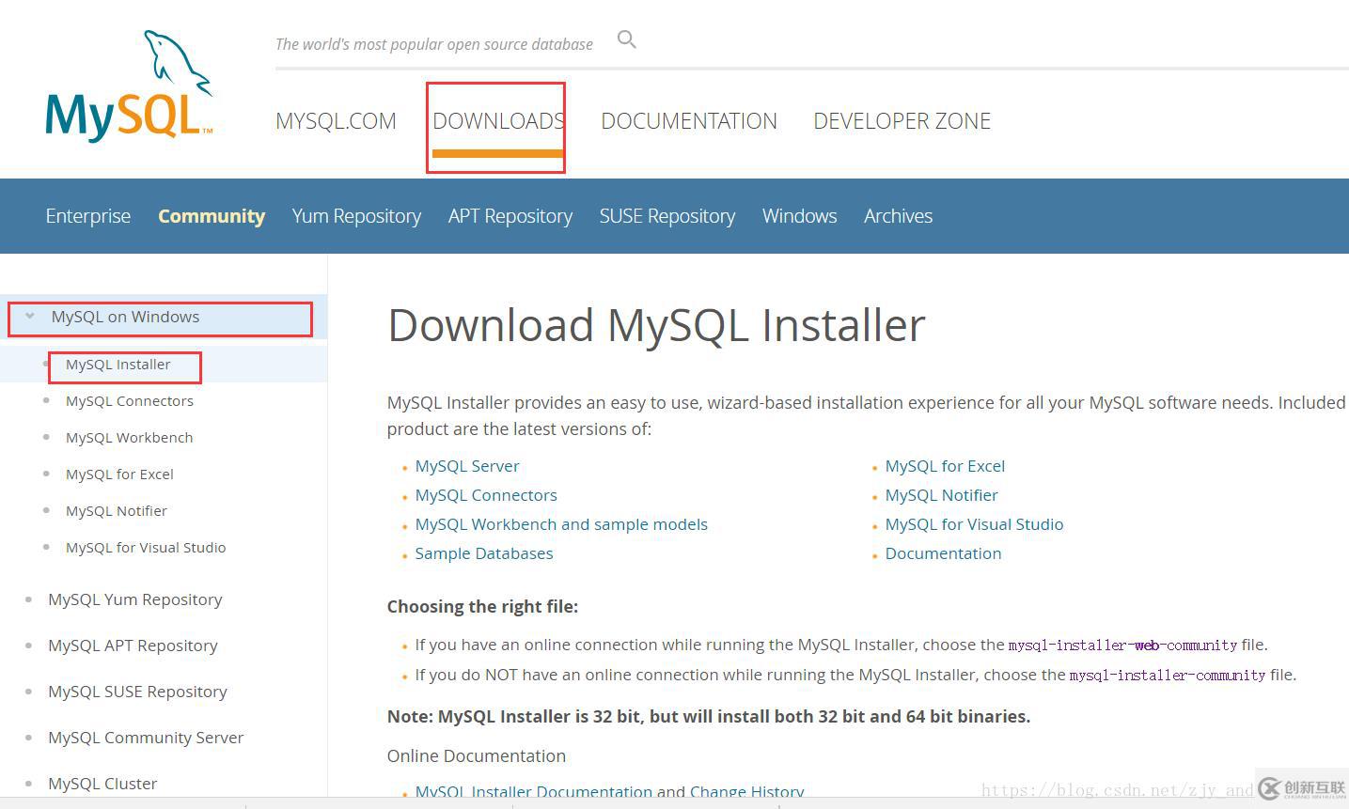Collapse the MySQL on Windows arrow
This screenshot has height=809, width=1349.
[30, 317]
